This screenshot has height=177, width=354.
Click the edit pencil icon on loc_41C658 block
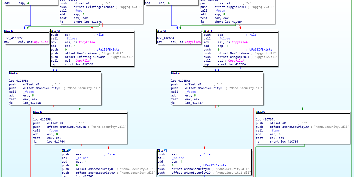(x=38, y=112)
